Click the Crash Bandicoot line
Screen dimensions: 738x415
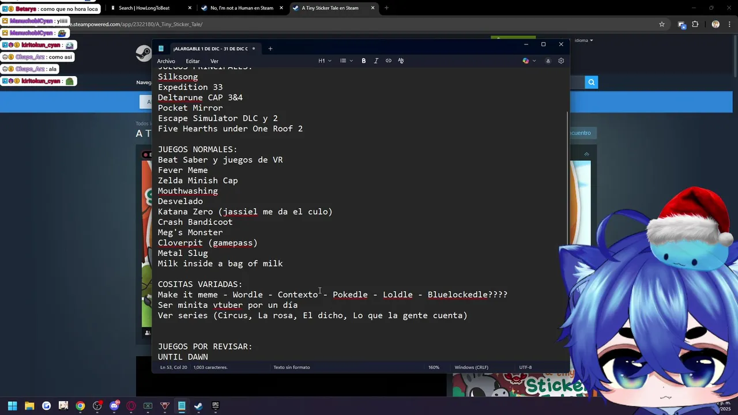195,222
